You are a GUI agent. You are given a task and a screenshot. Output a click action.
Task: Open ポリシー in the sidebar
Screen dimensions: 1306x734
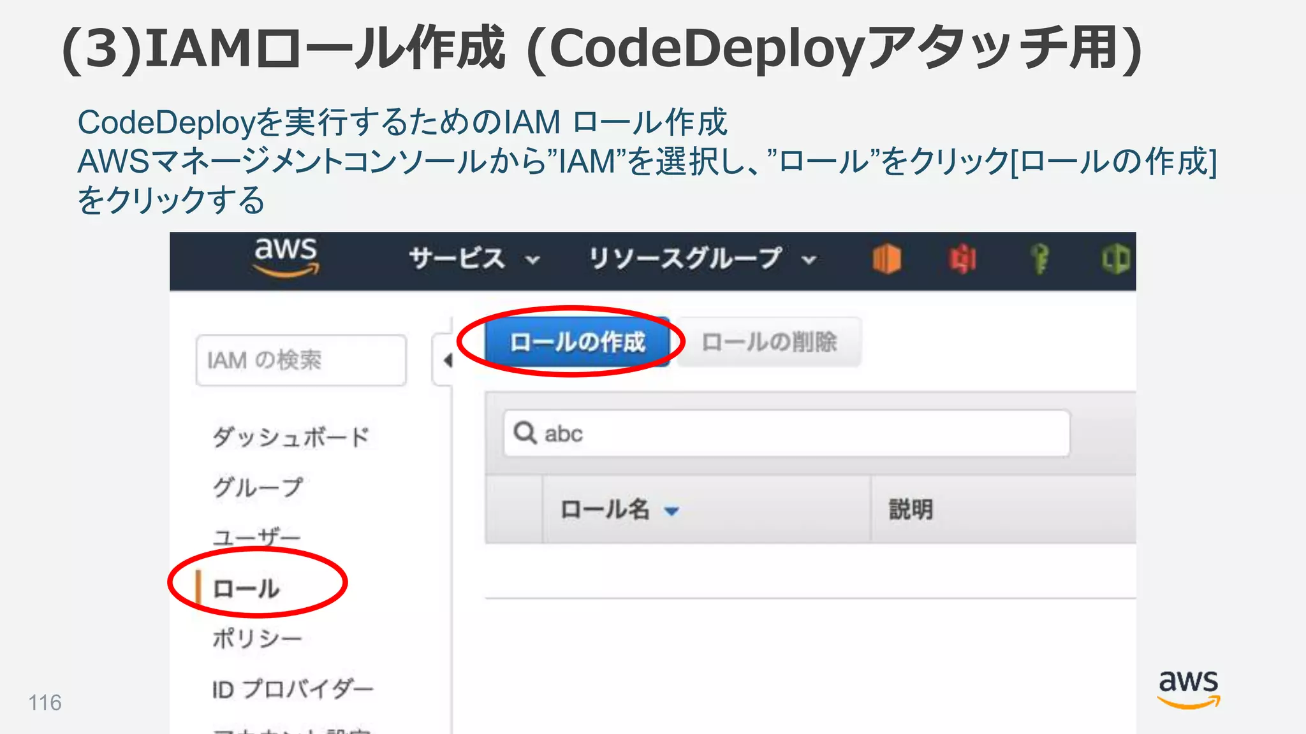pos(257,638)
